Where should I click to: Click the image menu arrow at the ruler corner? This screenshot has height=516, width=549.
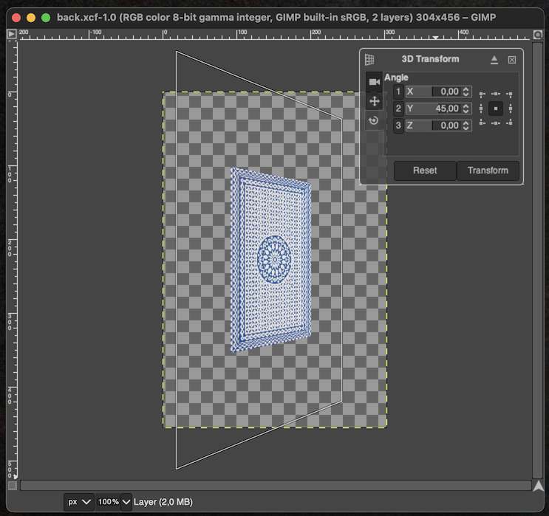click(x=11, y=34)
